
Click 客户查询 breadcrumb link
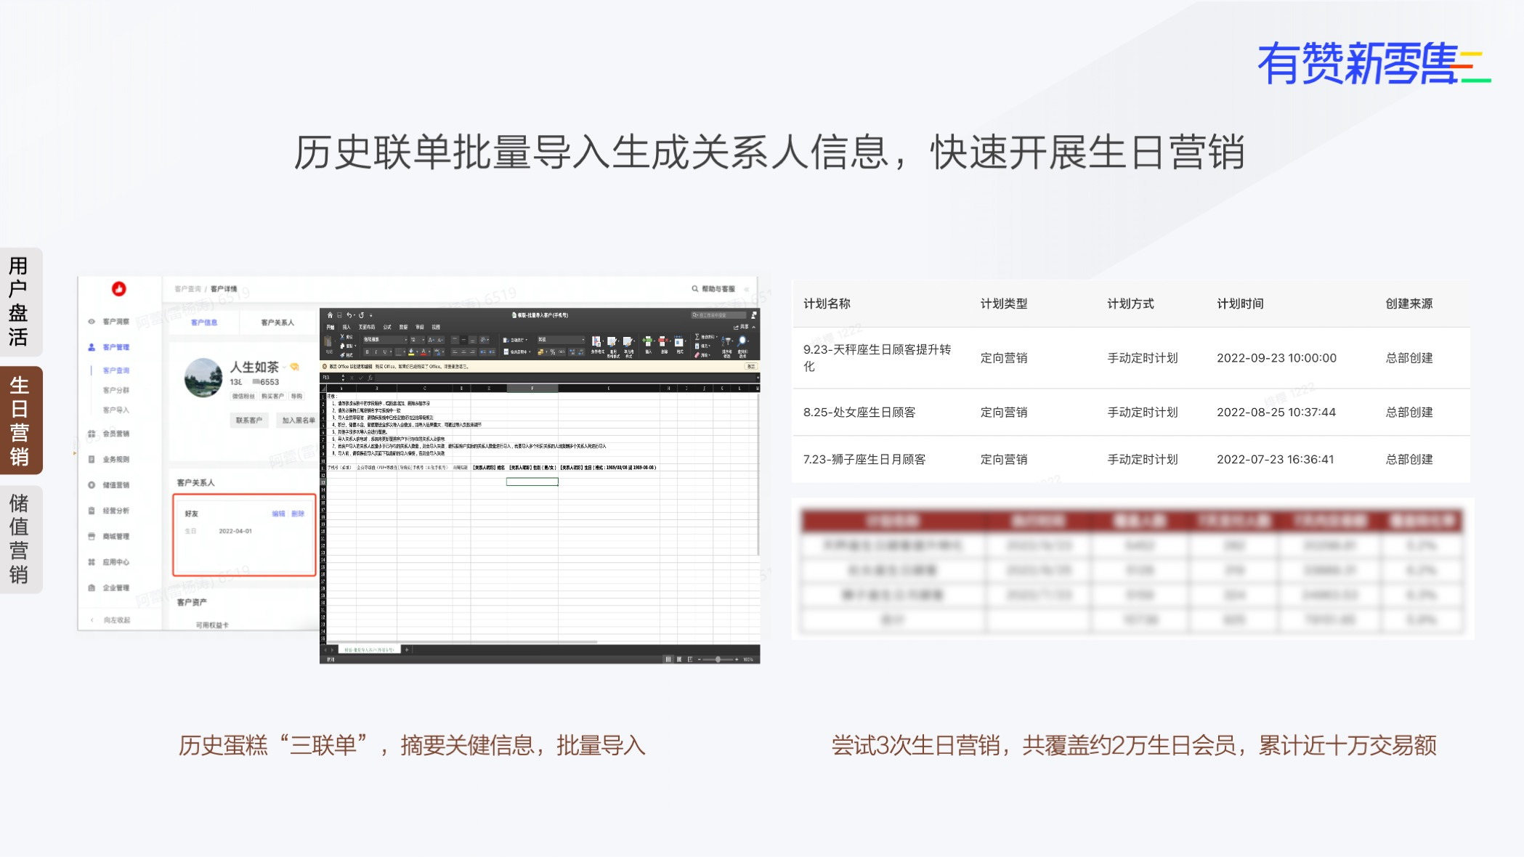tap(187, 288)
